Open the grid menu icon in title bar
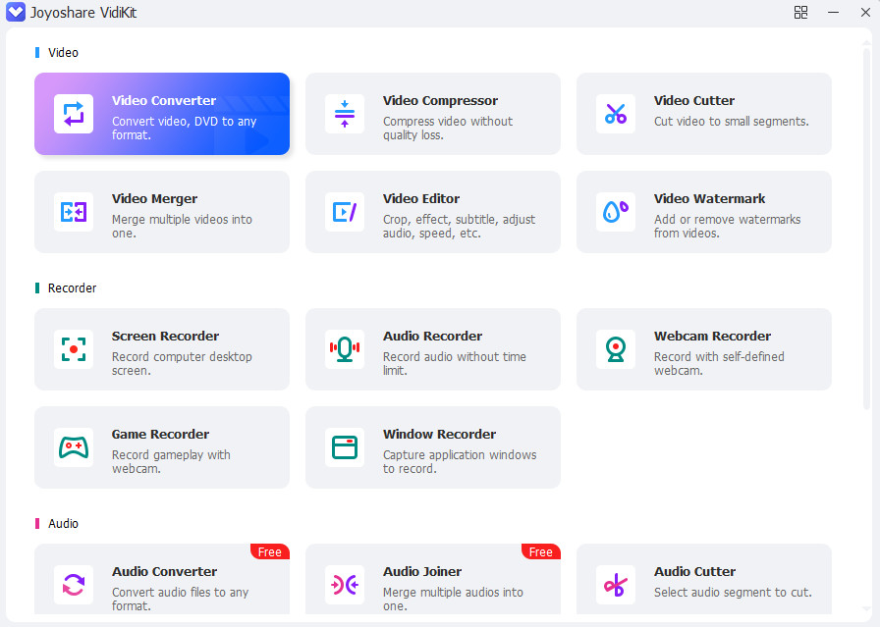This screenshot has height=627, width=880. click(800, 13)
